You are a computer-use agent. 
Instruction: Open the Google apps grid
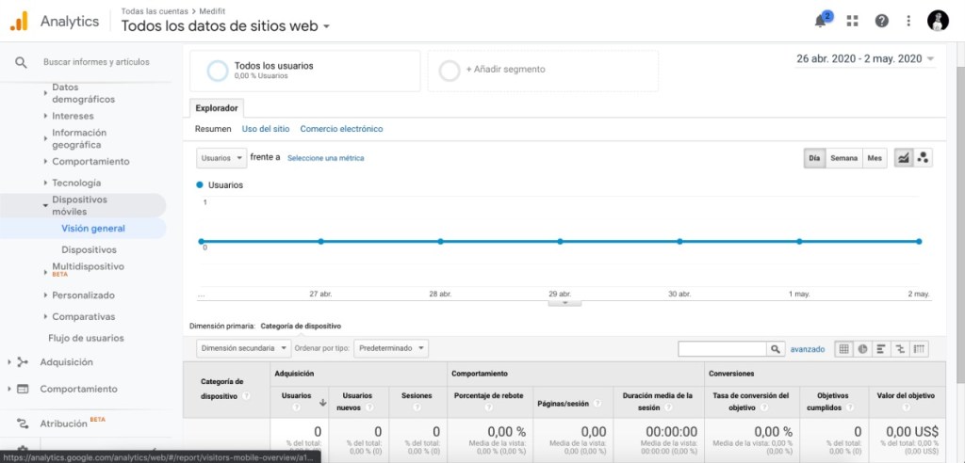tap(853, 21)
